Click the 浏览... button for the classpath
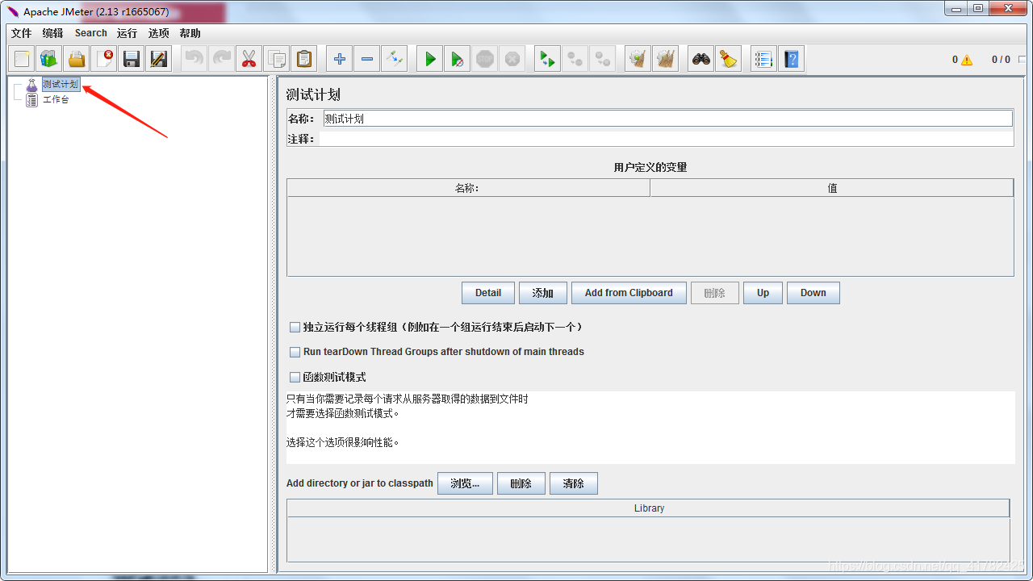 point(465,483)
